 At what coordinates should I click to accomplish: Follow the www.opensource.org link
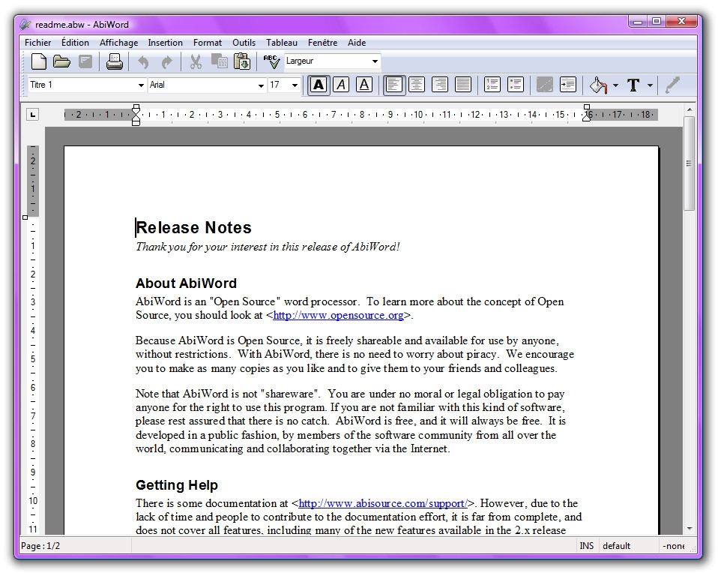[339, 316]
